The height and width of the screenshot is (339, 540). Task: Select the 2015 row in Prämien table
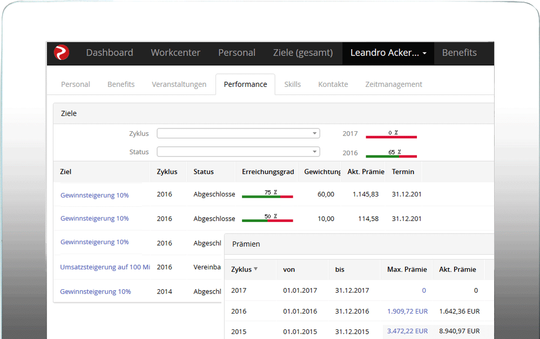359,331
